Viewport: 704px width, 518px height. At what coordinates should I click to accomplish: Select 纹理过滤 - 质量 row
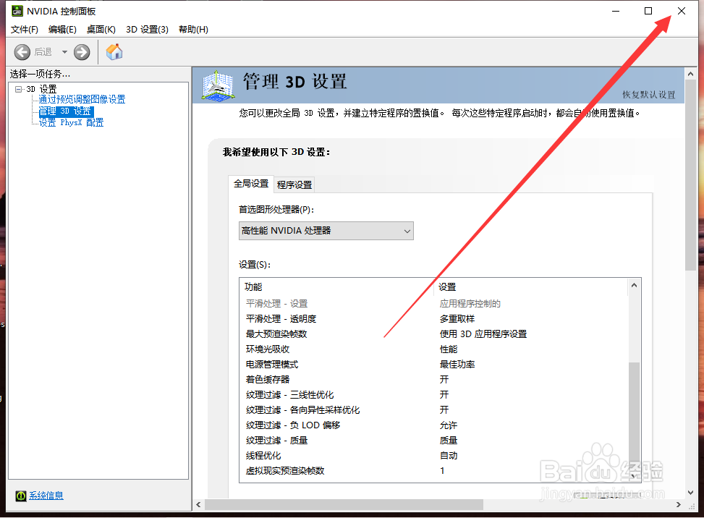[x=434, y=441]
